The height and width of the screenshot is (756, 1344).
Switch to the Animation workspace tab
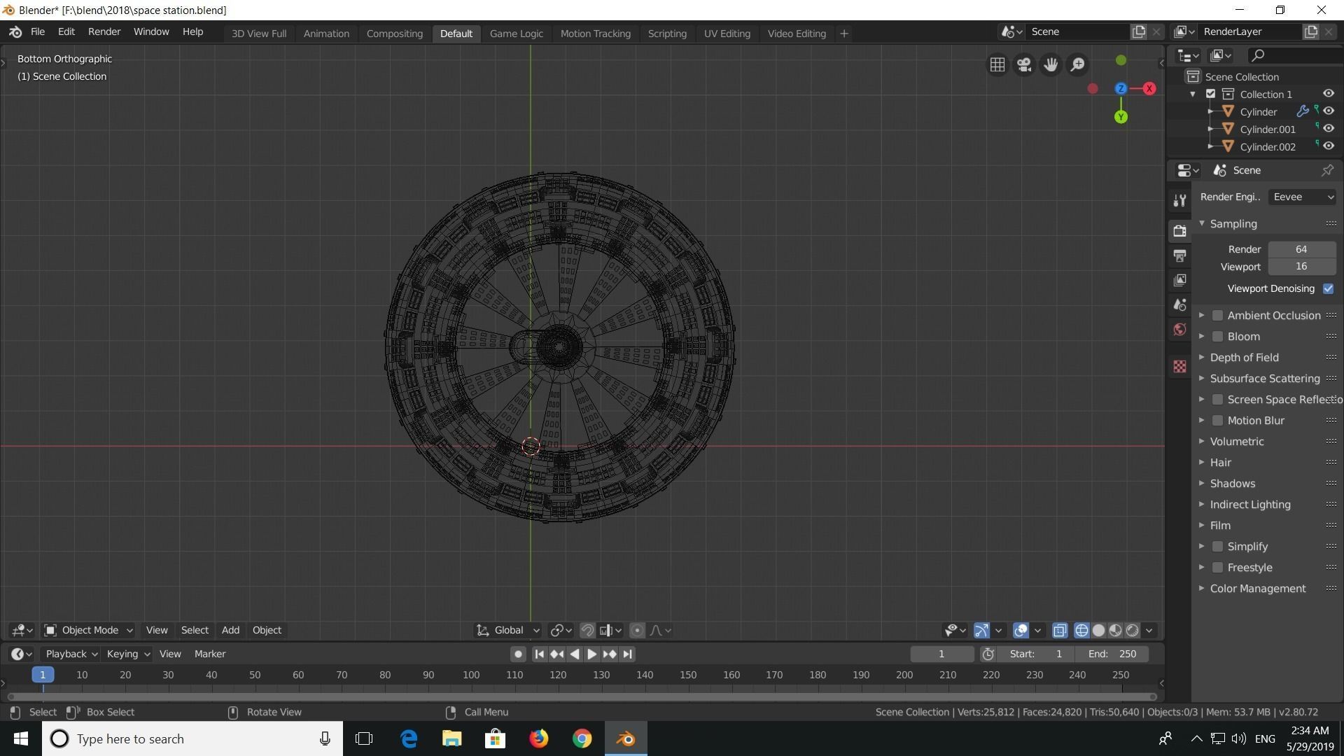[x=326, y=34]
